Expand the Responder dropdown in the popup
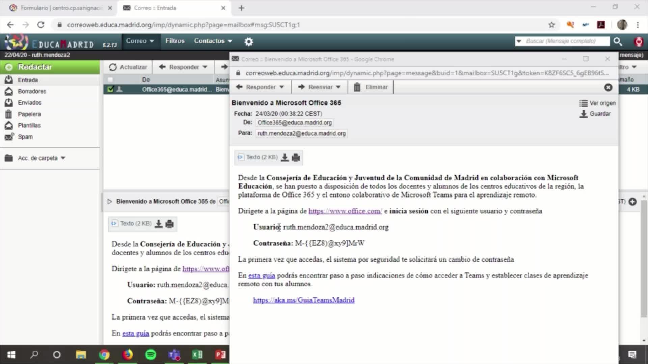 tap(281, 87)
